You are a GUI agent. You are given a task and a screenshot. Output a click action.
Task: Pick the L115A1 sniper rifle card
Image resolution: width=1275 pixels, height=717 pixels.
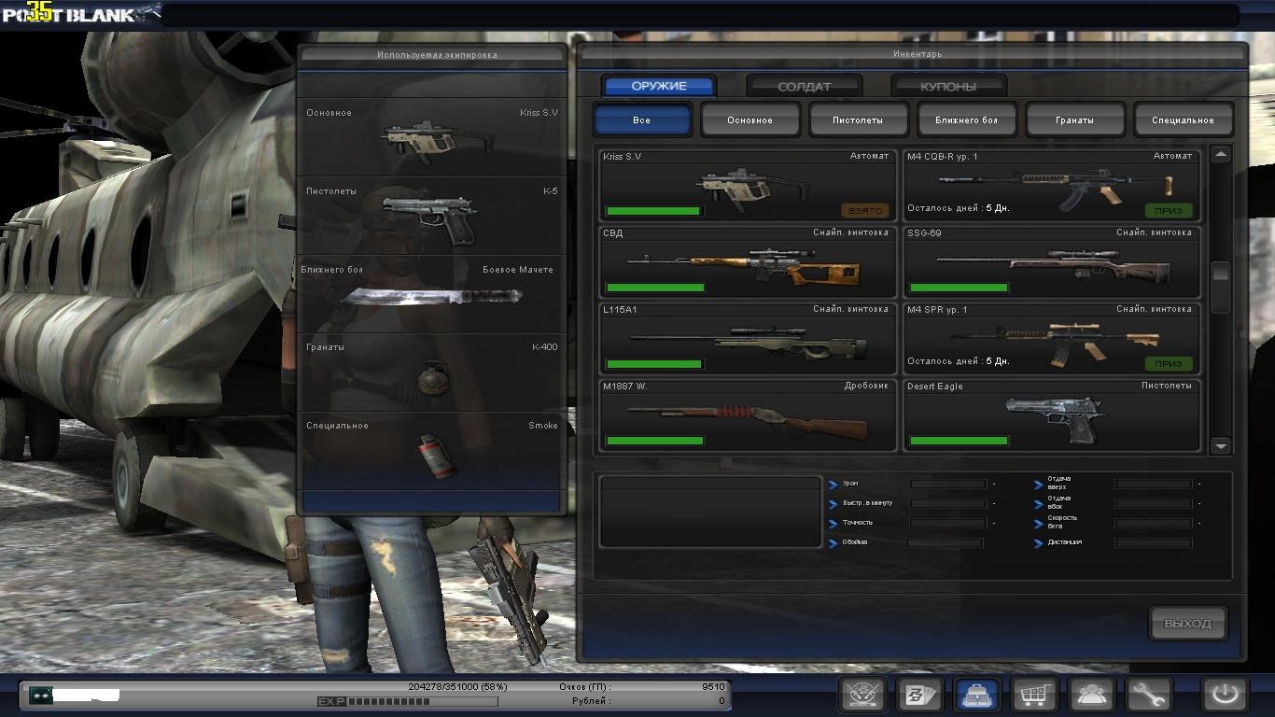coord(748,338)
